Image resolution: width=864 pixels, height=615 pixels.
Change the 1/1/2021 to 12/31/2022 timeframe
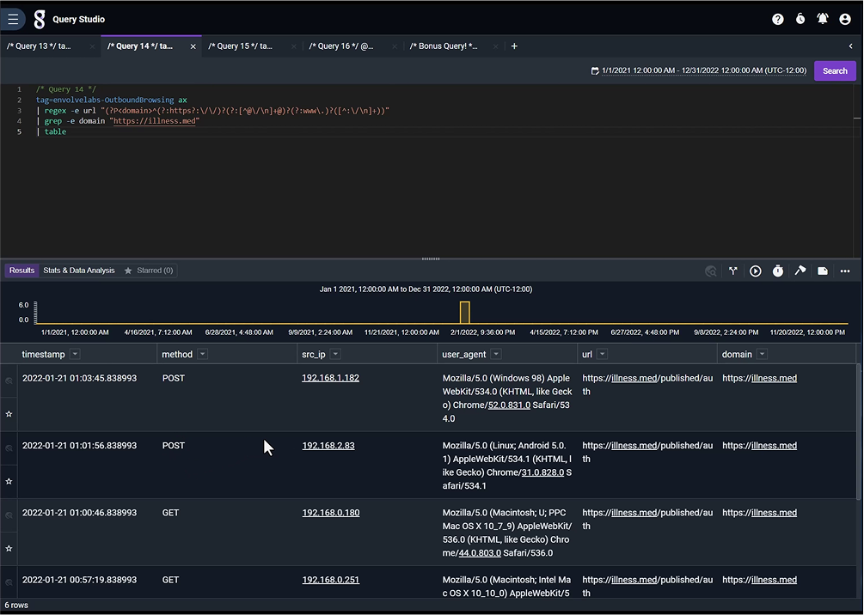tap(703, 71)
